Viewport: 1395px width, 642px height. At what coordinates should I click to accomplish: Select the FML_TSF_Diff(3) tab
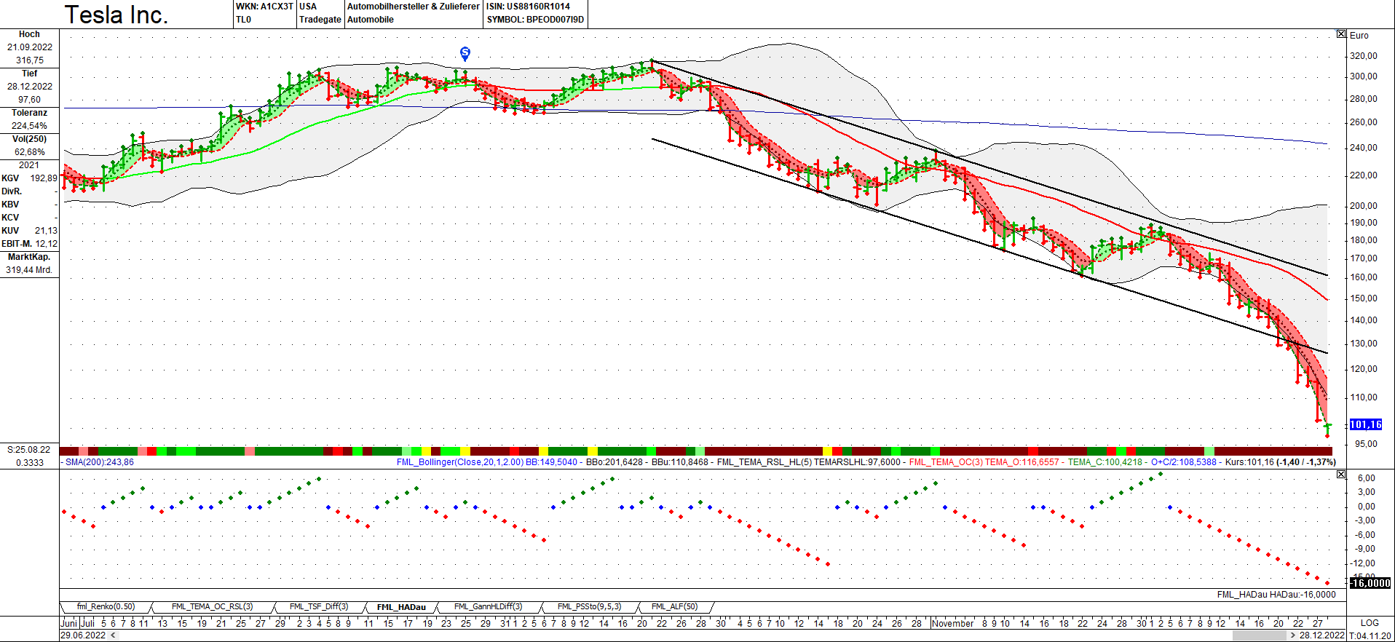(x=319, y=607)
